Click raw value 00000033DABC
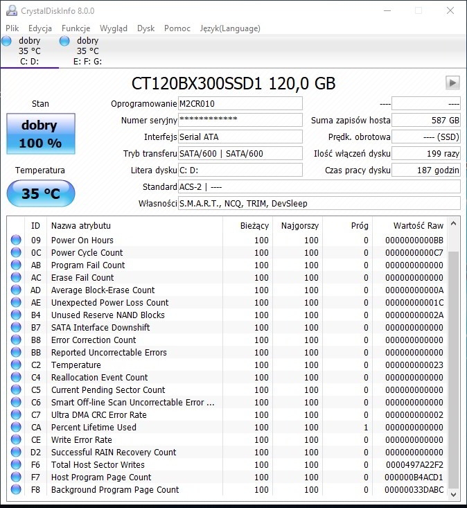This screenshot has height=508, width=467. coord(414,489)
